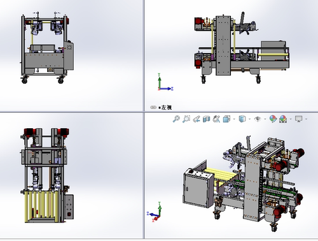318x241 pixels.
Task: Click the Edit Appearance color ball icon
Action: 273,119
